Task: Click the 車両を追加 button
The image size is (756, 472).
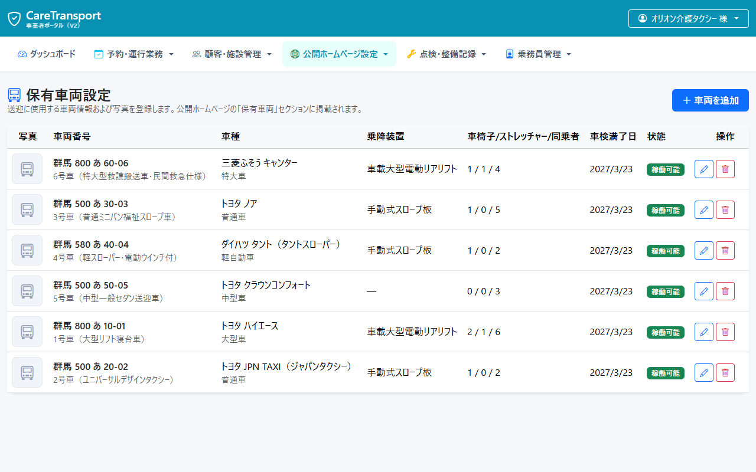Action: point(711,100)
